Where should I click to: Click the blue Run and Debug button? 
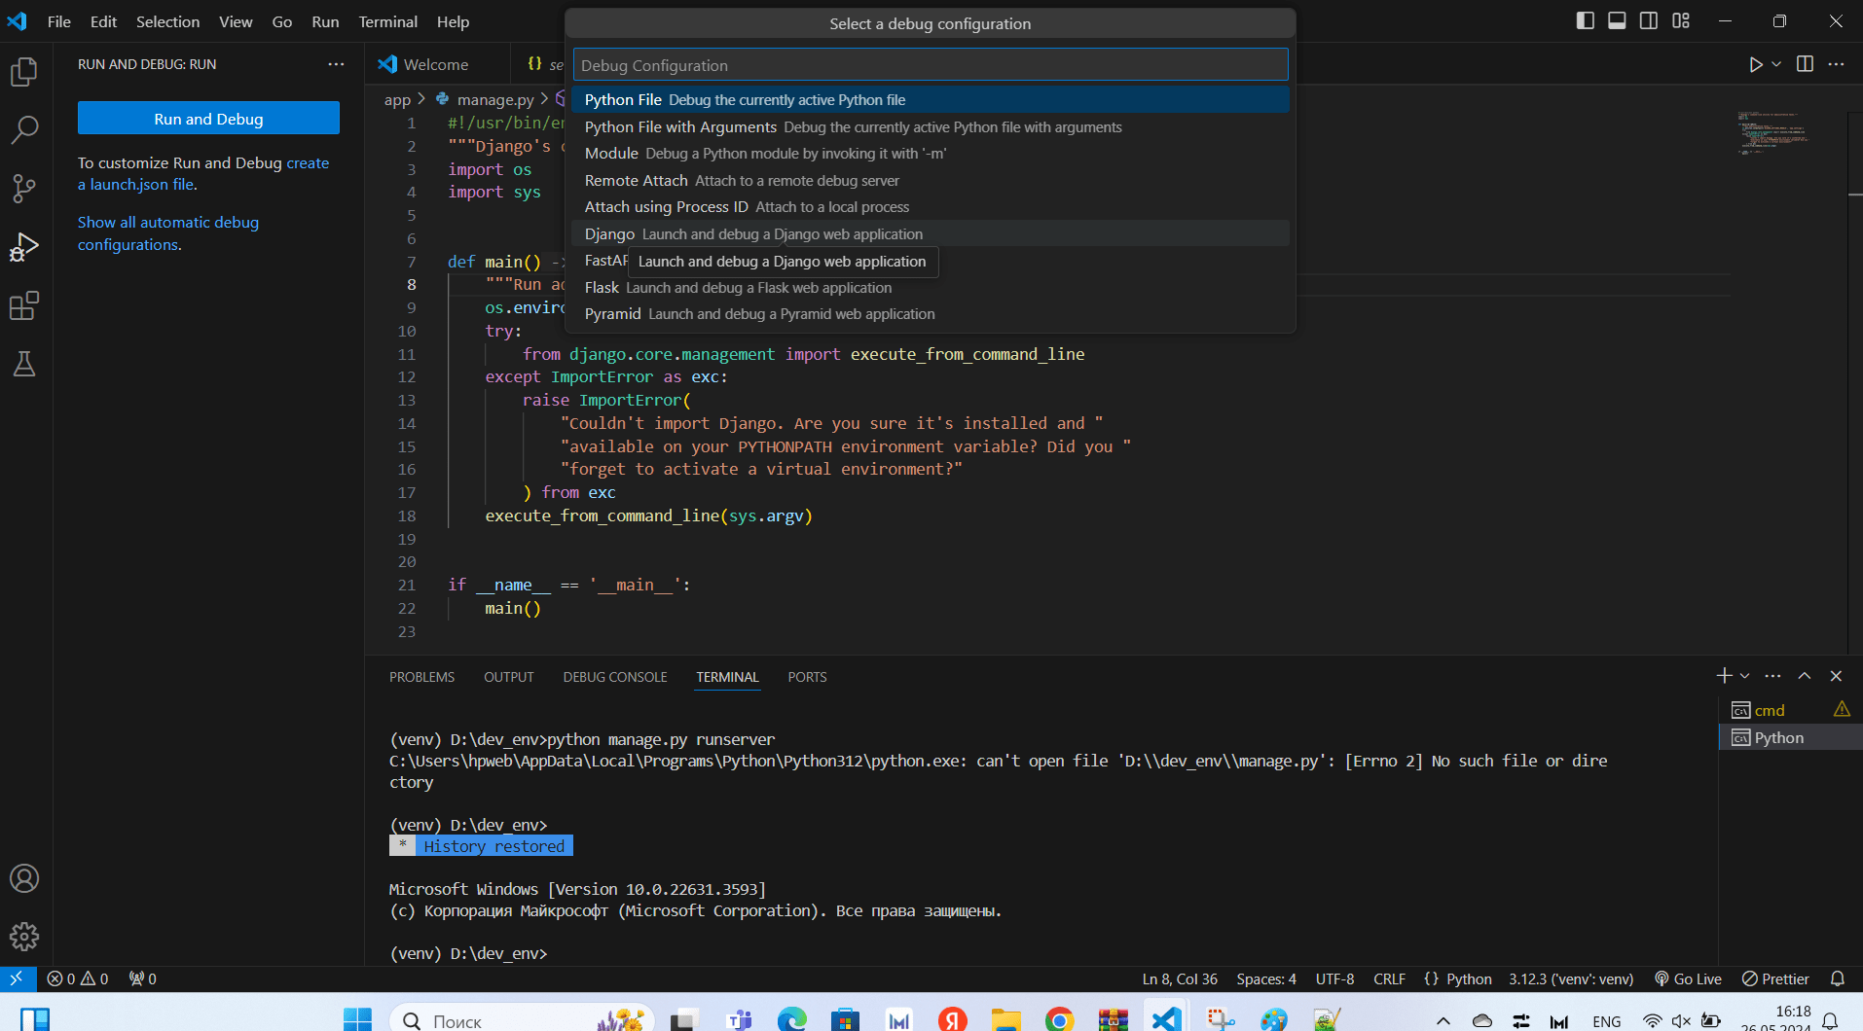pyautogui.click(x=208, y=119)
